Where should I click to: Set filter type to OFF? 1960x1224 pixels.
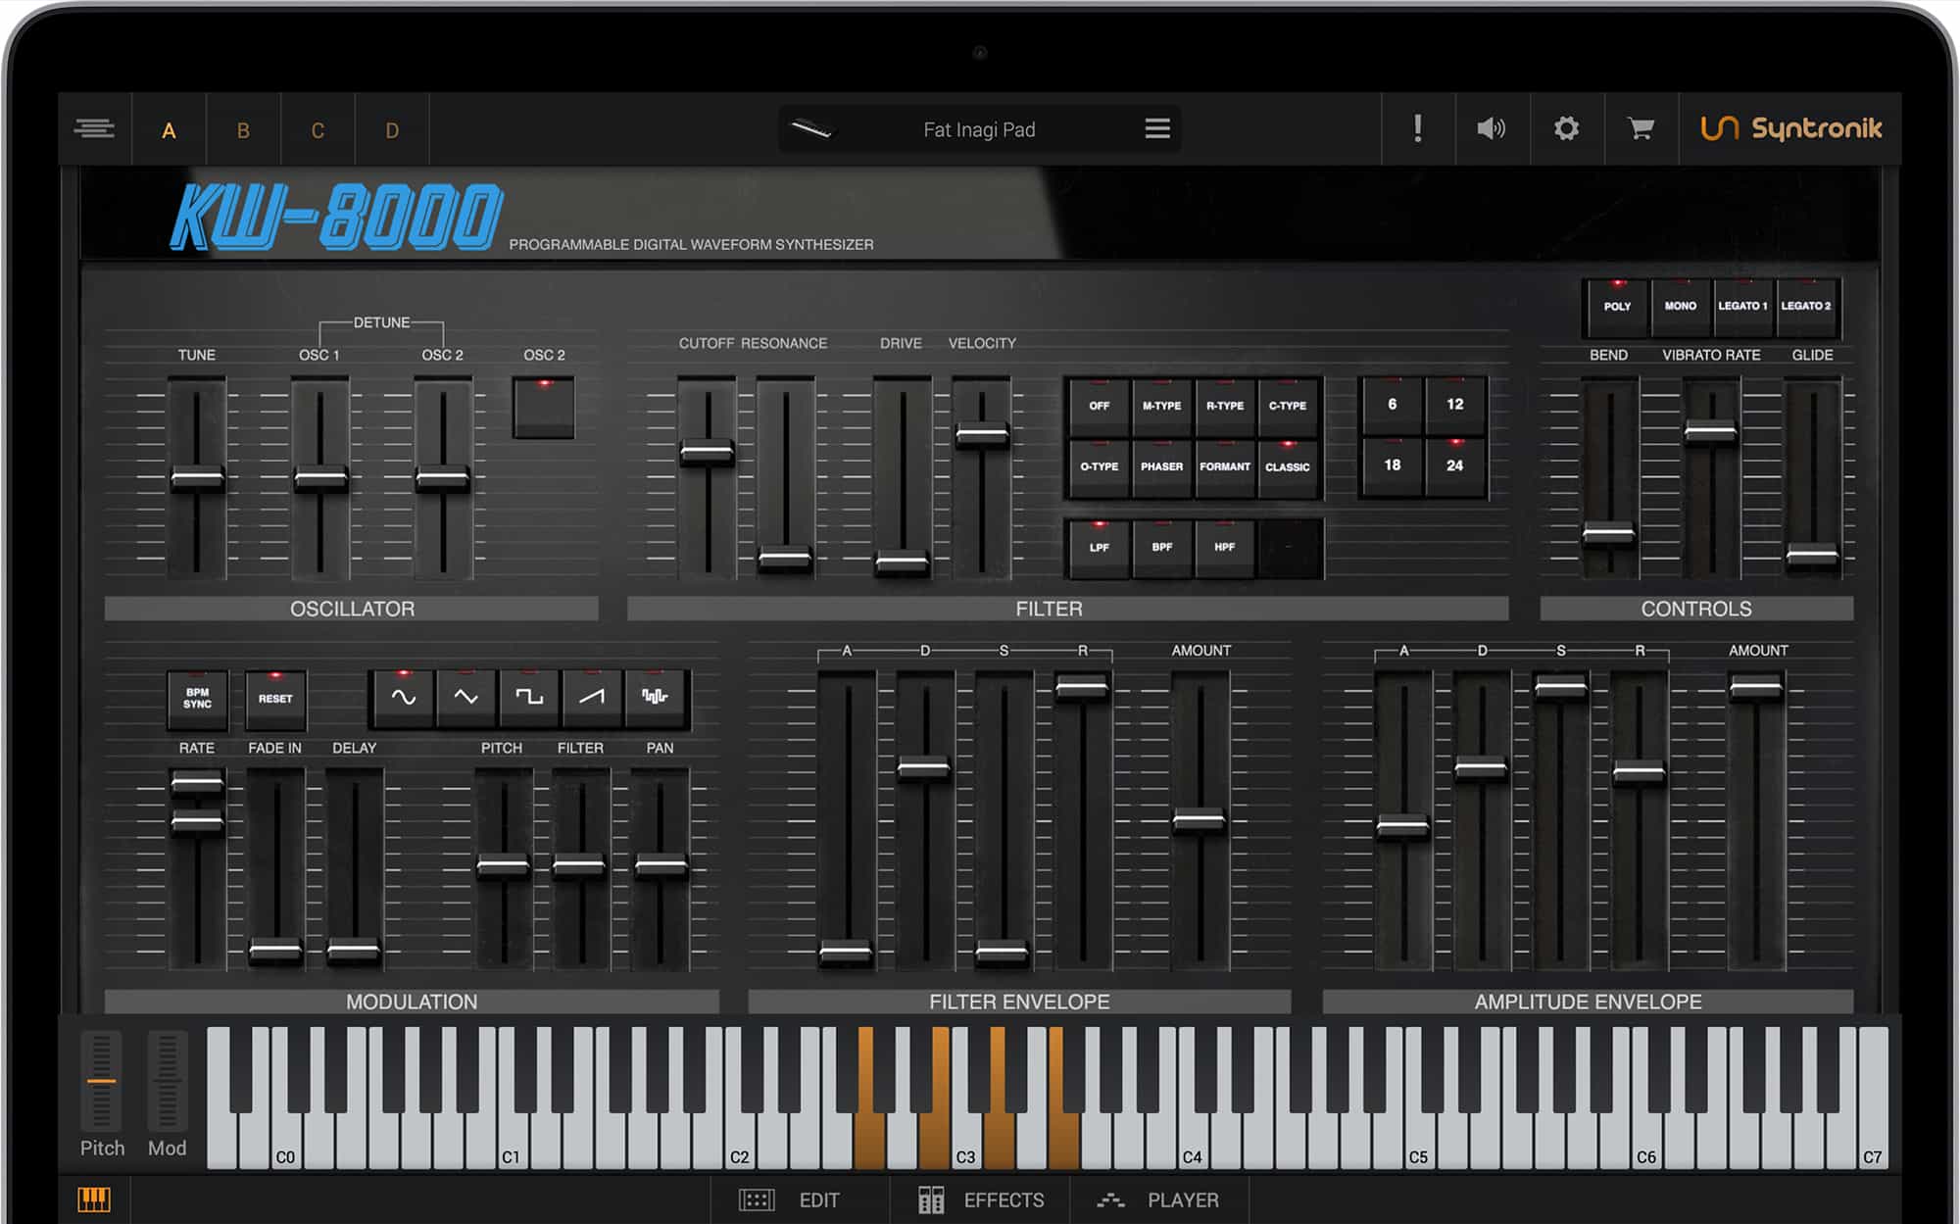pyautogui.click(x=1099, y=406)
